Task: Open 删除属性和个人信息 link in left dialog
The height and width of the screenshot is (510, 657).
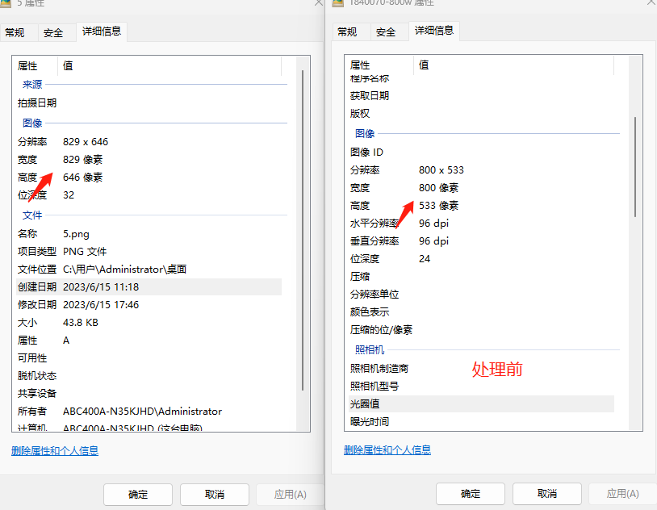Action: tap(54, 451)
